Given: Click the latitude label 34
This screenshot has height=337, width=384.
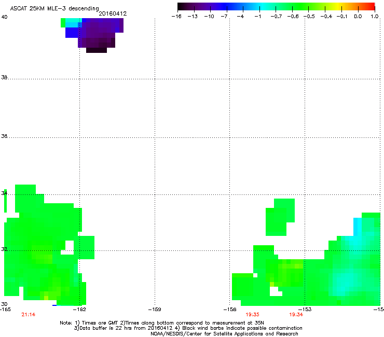Looking at the screenshot, I should click(x=4, y=193).
